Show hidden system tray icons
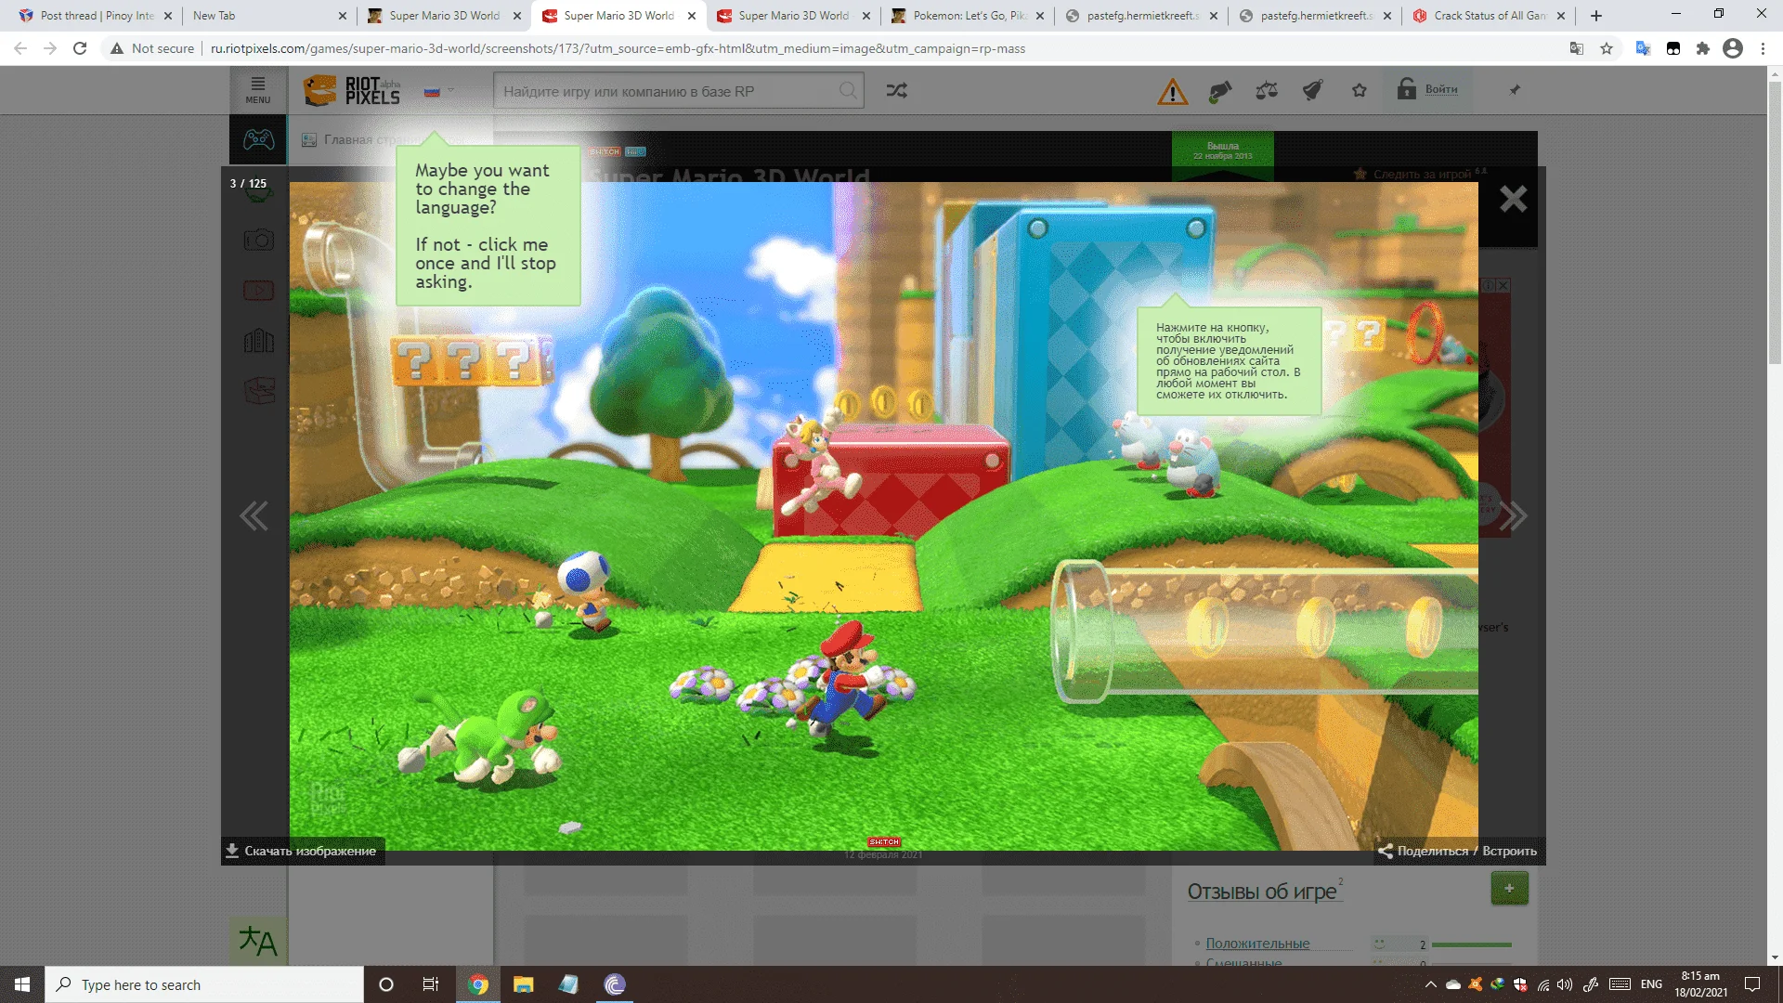Image resolution: width=1783 pixels, height=1003 pixels. point(1430,984)
